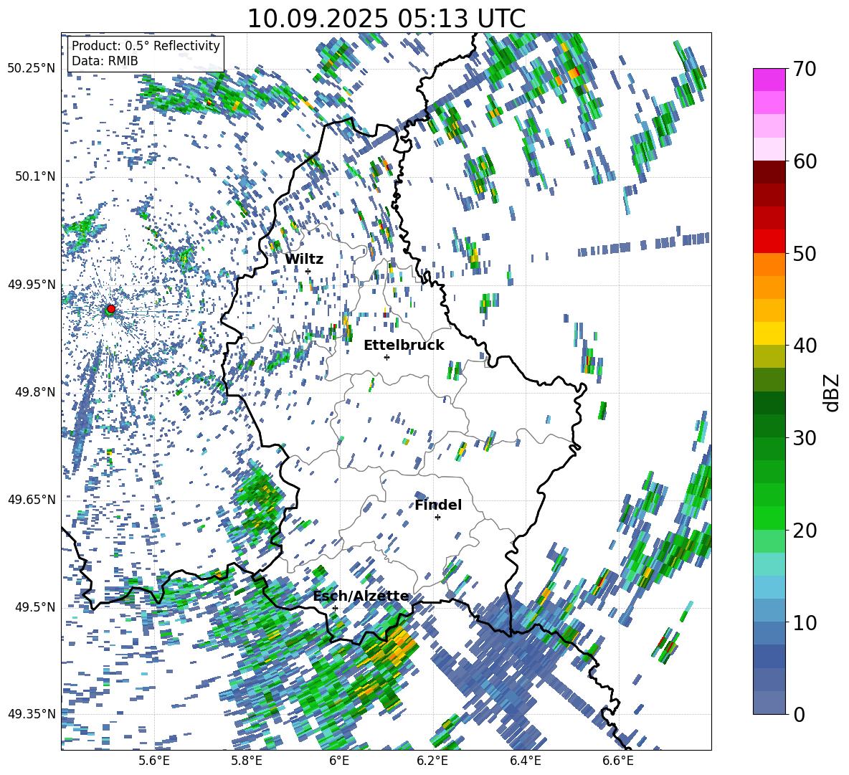This screenshot has width=849, height=775.
Task: Click the 49.35°N latitude label
Action: click(x=32, y=714)
